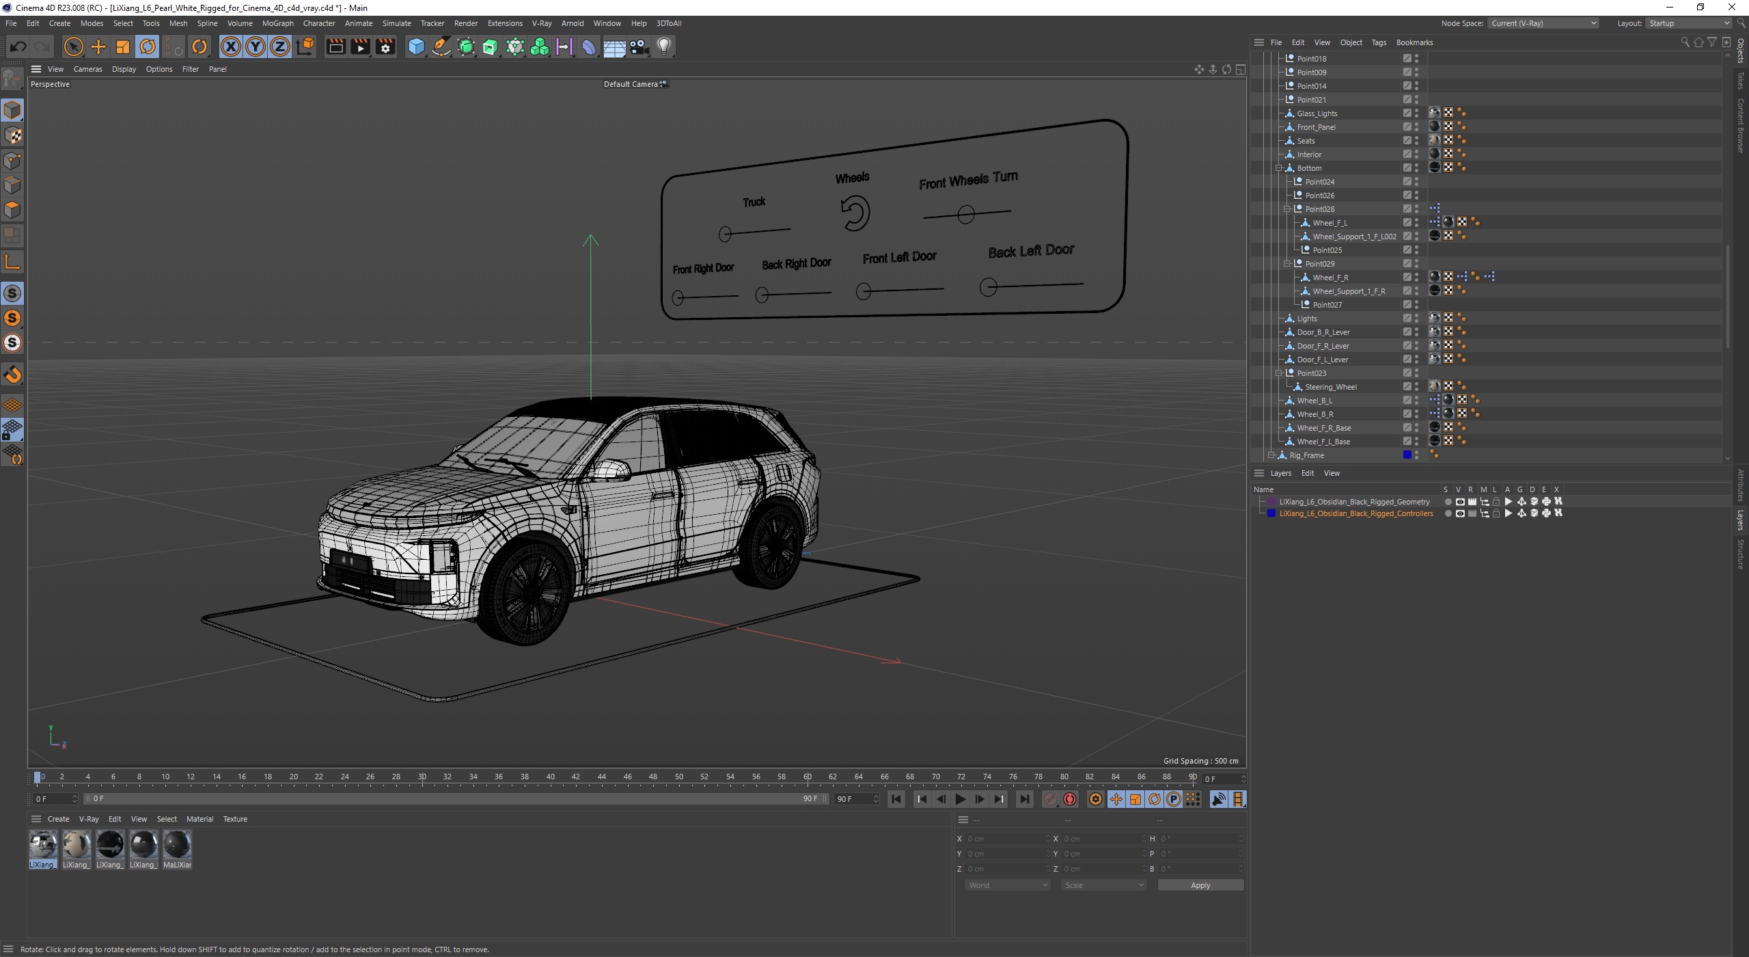Select the Move tool in toolbar

coord(98,46)
